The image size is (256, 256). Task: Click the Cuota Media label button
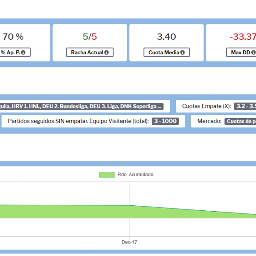coord(166,52)
